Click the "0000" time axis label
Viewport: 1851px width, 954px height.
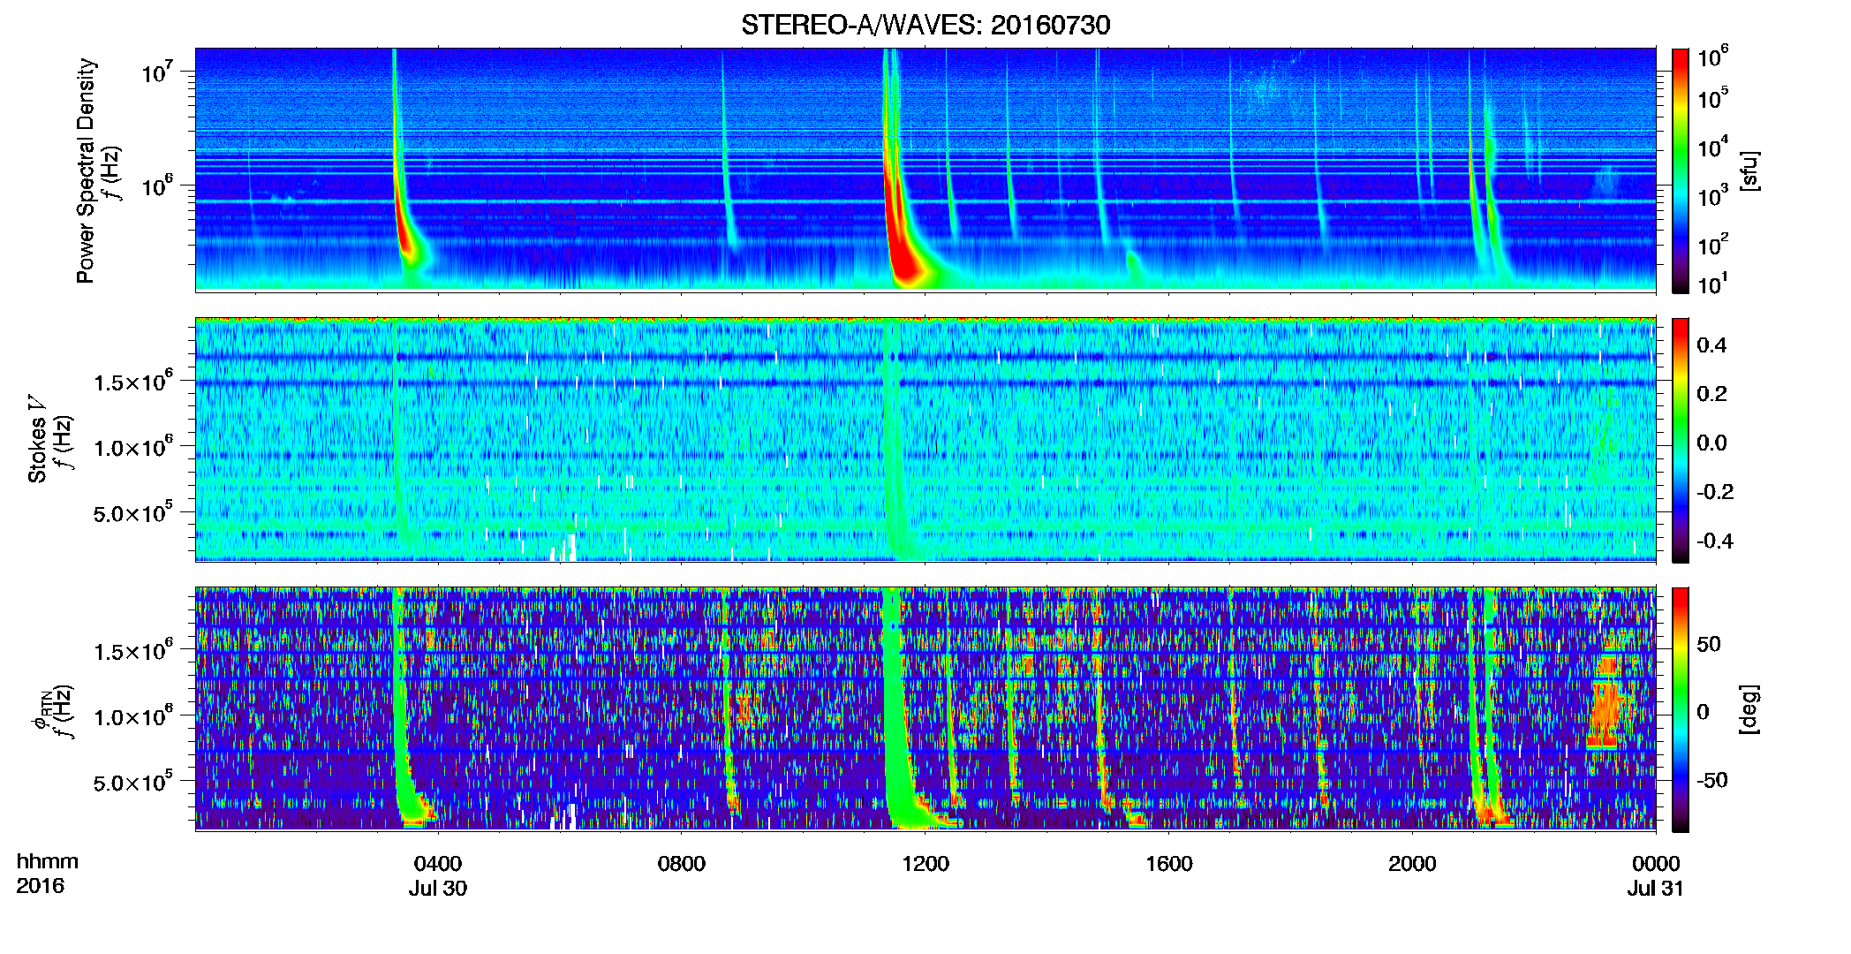coord(1656,864)
